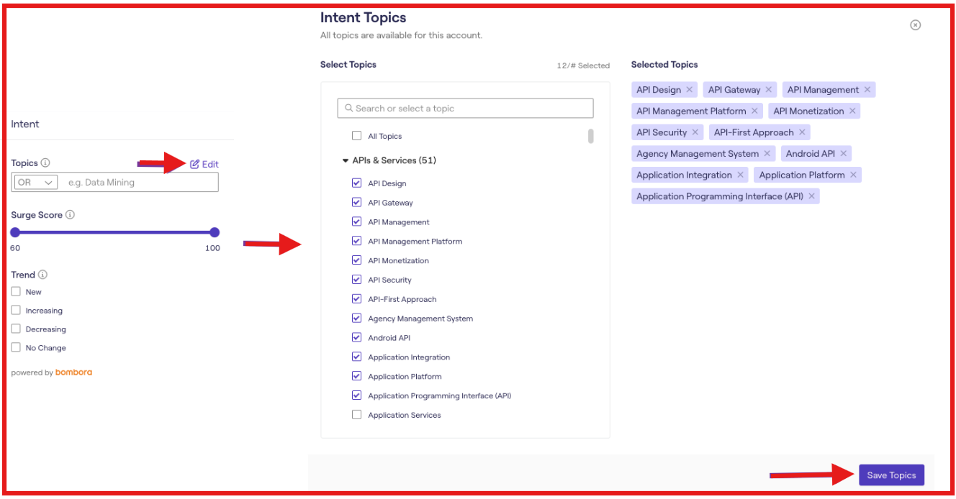This screenshot has height=499, width=956.
Task: Uncheck API Security checkbox
Action: click(356, 280)
